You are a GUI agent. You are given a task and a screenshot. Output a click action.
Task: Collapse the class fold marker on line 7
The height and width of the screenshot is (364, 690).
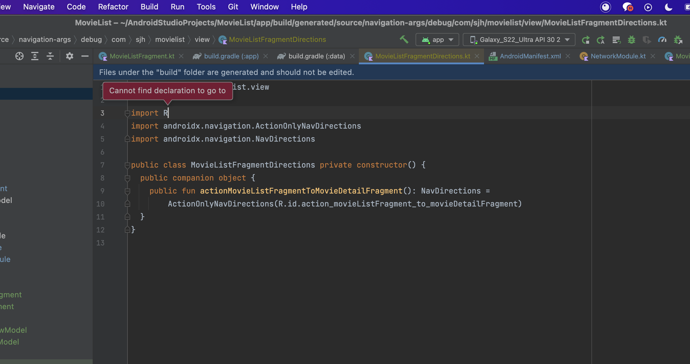pyautogui.click(x=127, y=165)
